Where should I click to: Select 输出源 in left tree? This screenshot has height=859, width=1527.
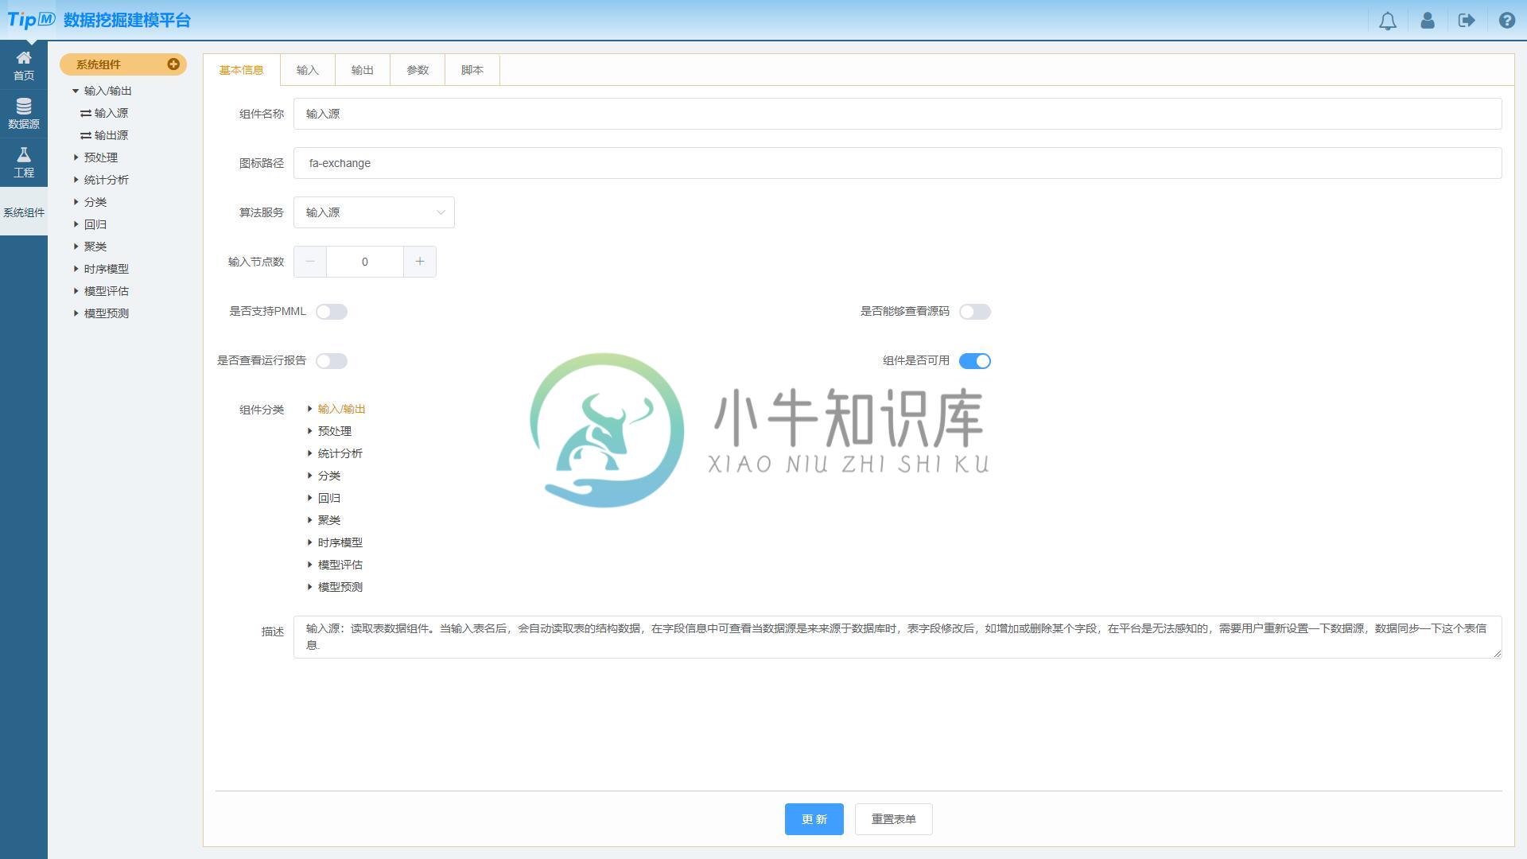tap(111, 135)
